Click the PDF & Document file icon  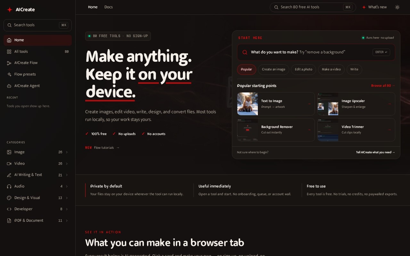(9, 220)
